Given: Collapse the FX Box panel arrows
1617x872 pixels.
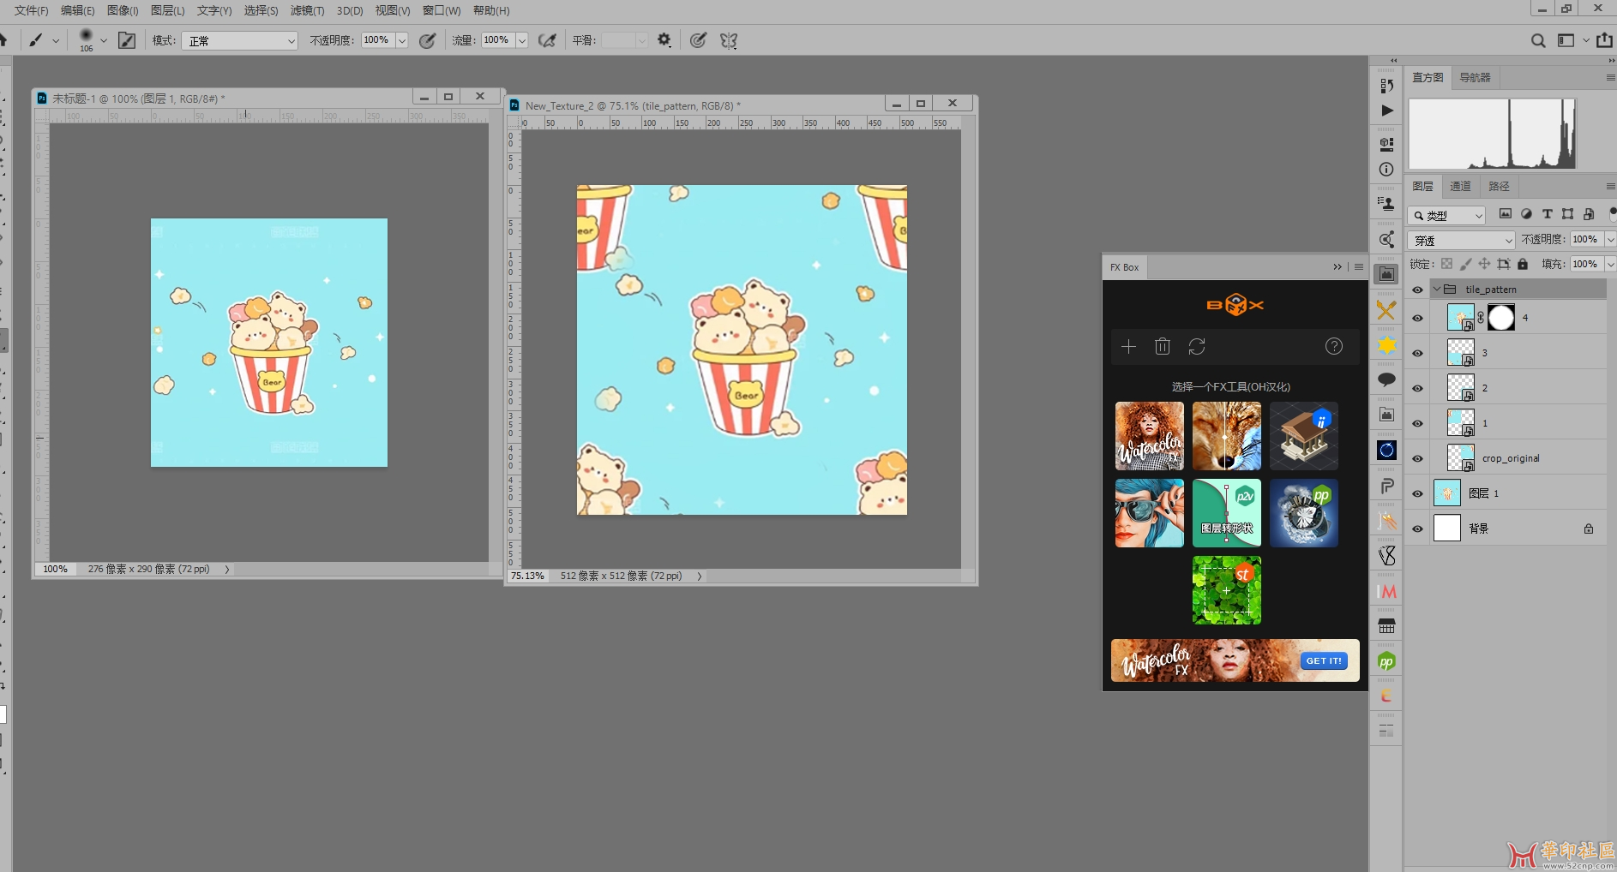Looking at the screenshot, I should click(x=1337, y=267).
